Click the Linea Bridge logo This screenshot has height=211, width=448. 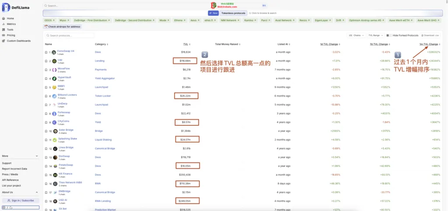coord(55,149)
